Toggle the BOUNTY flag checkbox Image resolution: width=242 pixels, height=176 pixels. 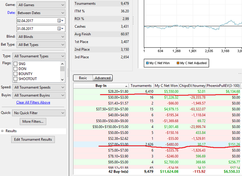tap(16, 74)
